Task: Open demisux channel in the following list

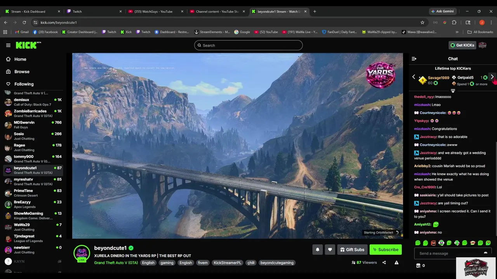Action: [33, 102]
